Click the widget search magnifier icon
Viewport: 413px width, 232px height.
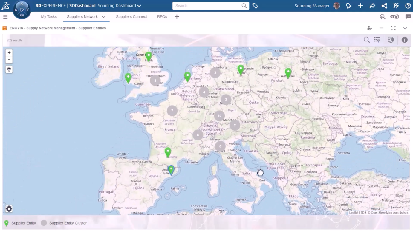click(367, 40)
